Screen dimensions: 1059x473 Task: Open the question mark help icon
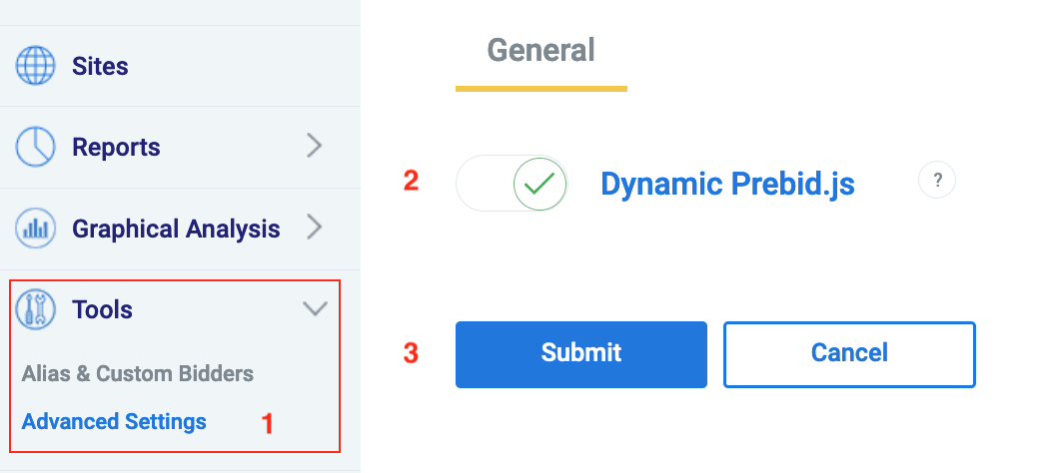[x=937, y=181]
